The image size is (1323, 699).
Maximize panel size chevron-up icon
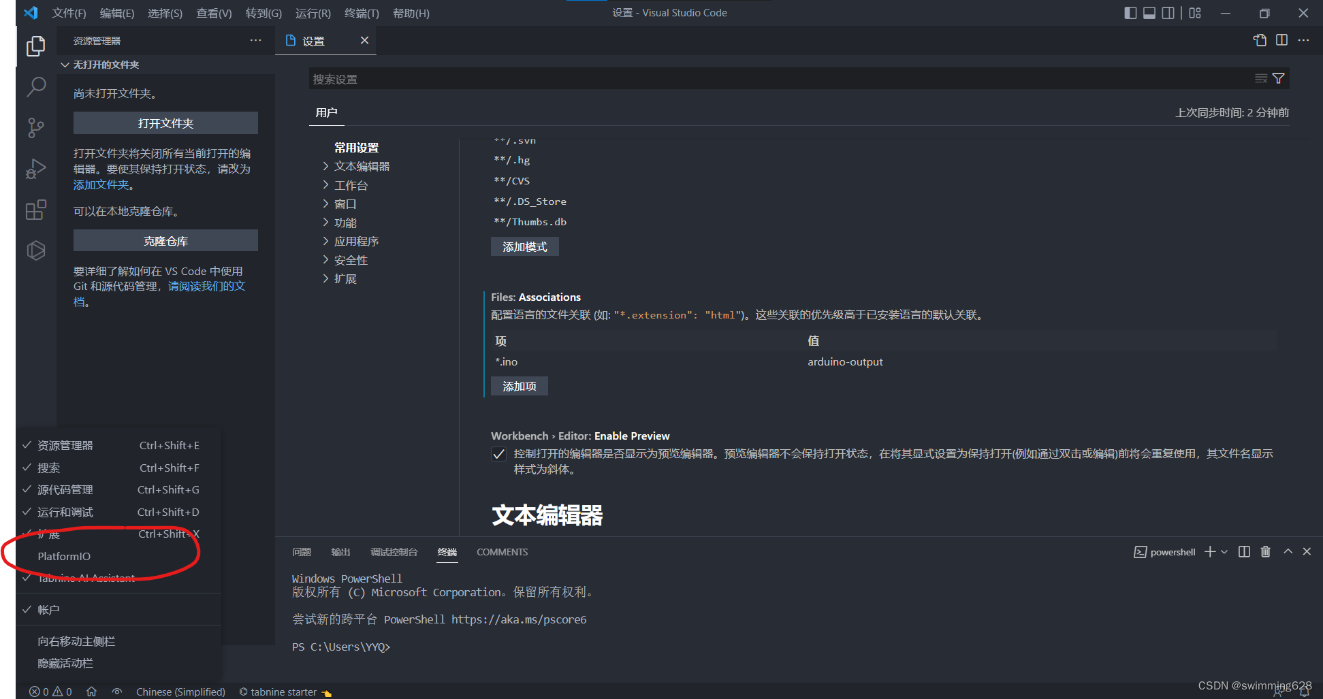click(1288, 551)
